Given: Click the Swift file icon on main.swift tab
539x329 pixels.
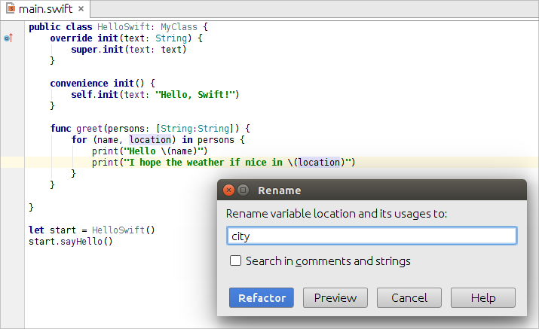Looking at the screenshot, I should click(x=11, y=8).
